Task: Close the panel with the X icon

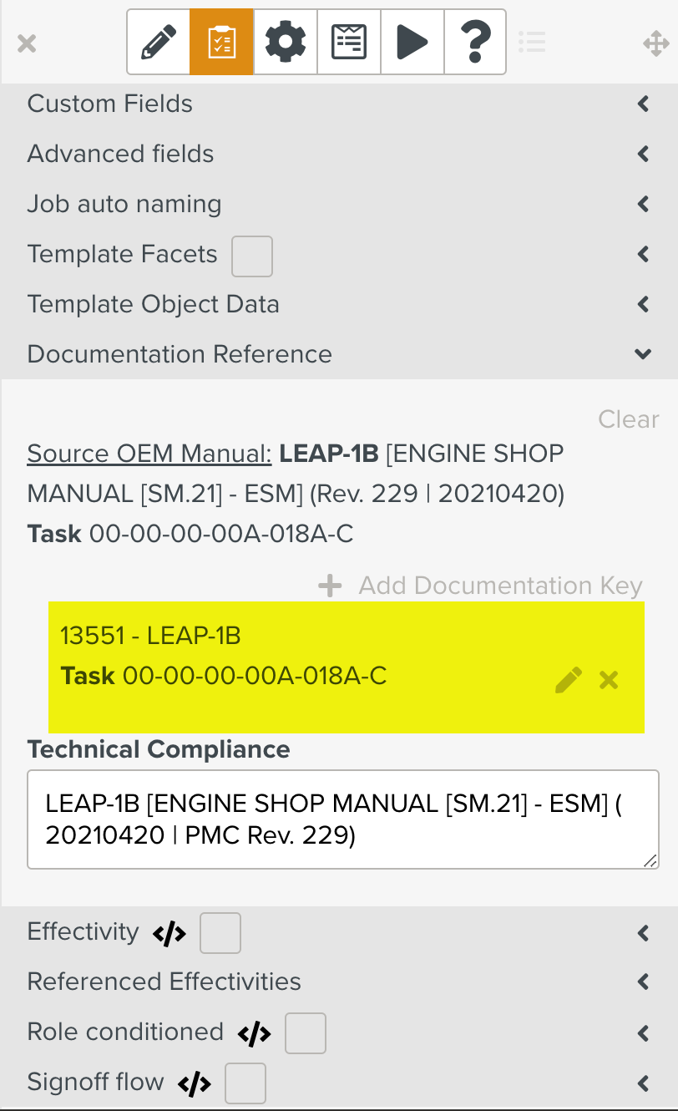Action: [x=27, y=43]
